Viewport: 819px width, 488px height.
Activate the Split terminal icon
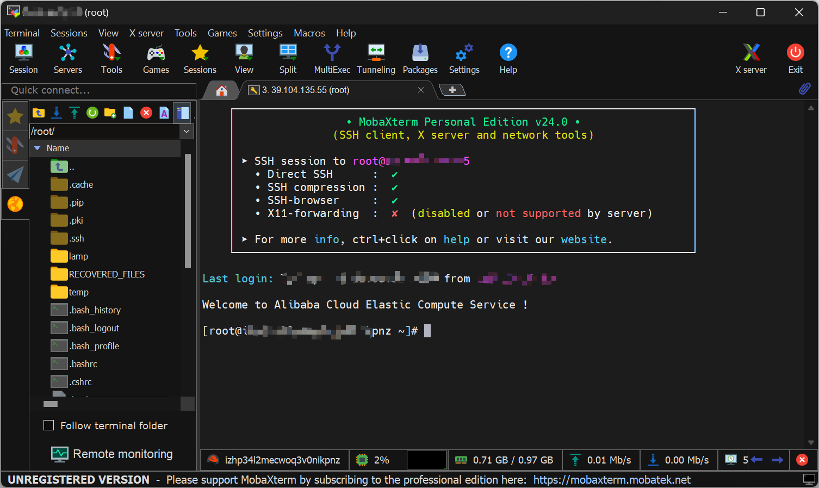[x=288, y=59]
